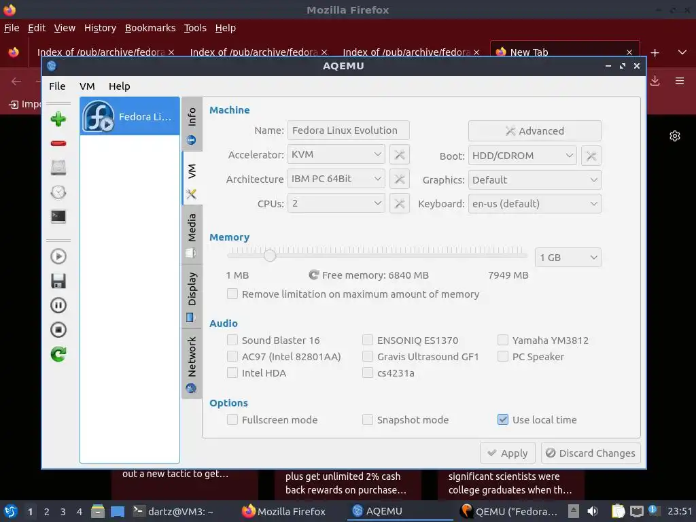Screen dimensions: 696x522
Task: Click New Tab settings gear icon
Action: (x=675, y=136)
